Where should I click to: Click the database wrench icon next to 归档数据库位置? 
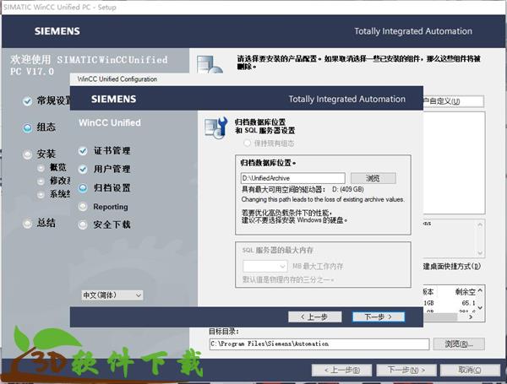coord(215,128)
